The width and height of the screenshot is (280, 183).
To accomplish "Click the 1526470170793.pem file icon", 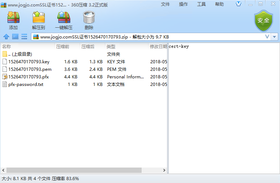I will pyautogui.click(x=5, y=69).
